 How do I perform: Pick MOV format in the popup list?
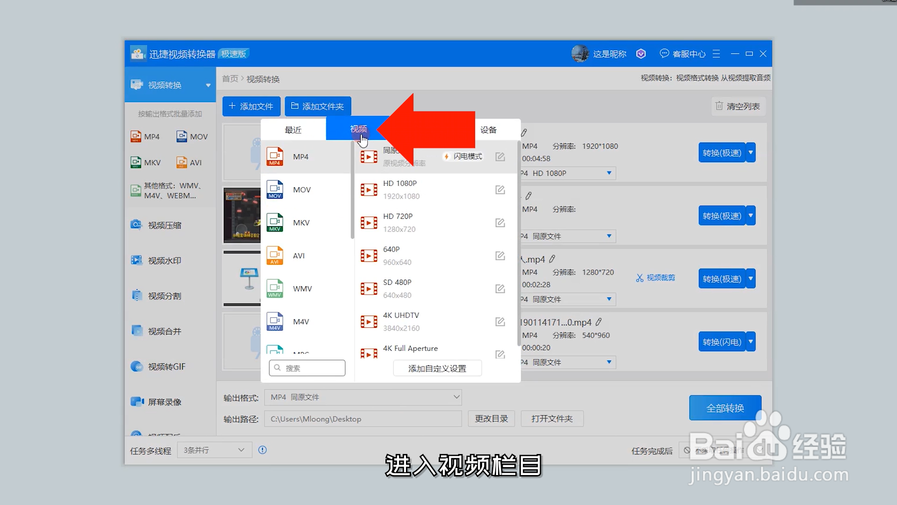(306, 189)
